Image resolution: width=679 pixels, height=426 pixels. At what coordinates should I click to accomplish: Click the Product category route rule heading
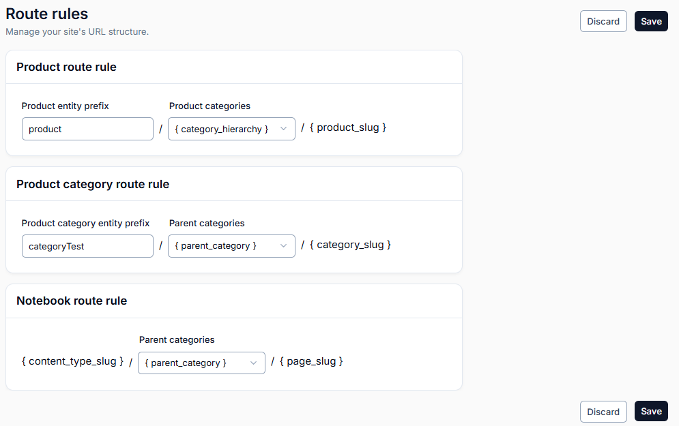coord(93,184)
